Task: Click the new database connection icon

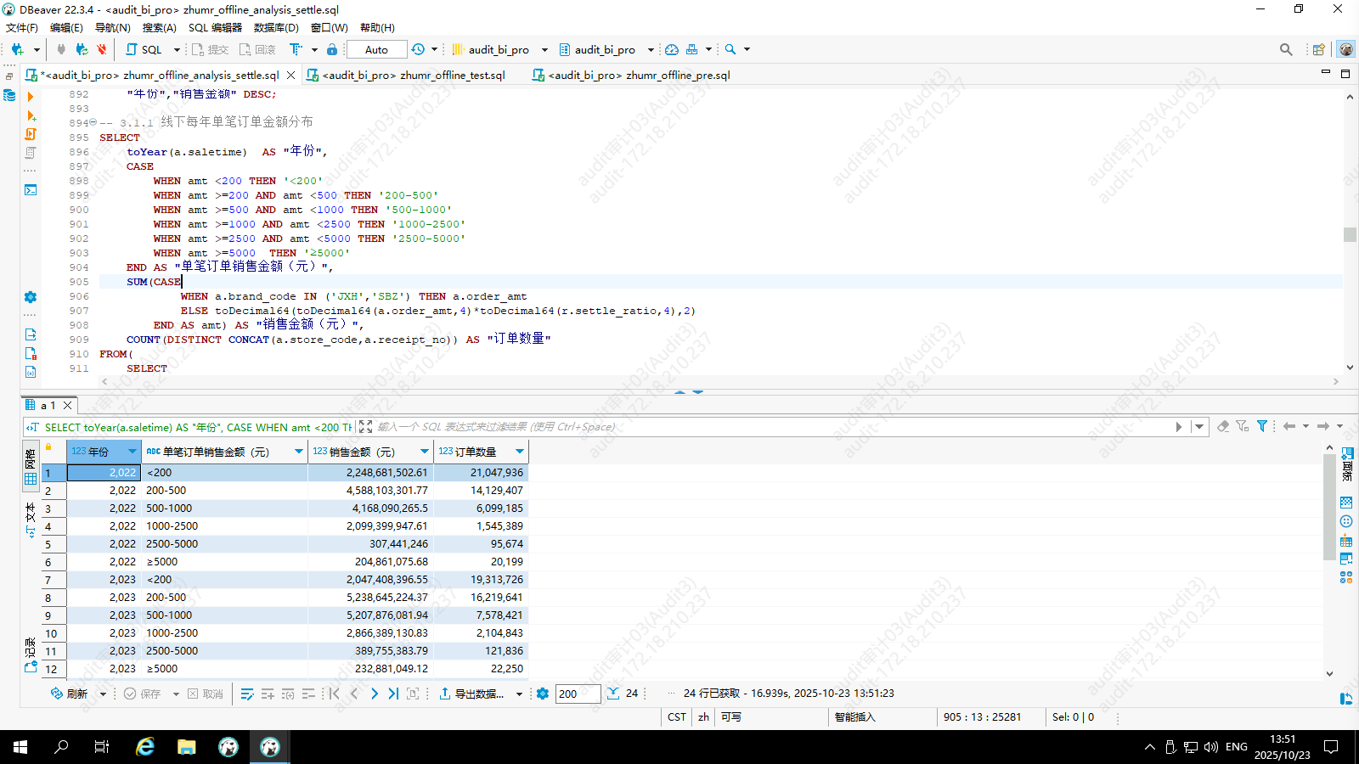Action: 17,49
